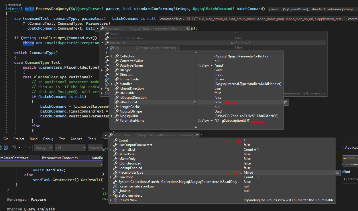358x211 pixels.
Task: Click the GUID value of NpgsqlValue
Action: [246, 116]
